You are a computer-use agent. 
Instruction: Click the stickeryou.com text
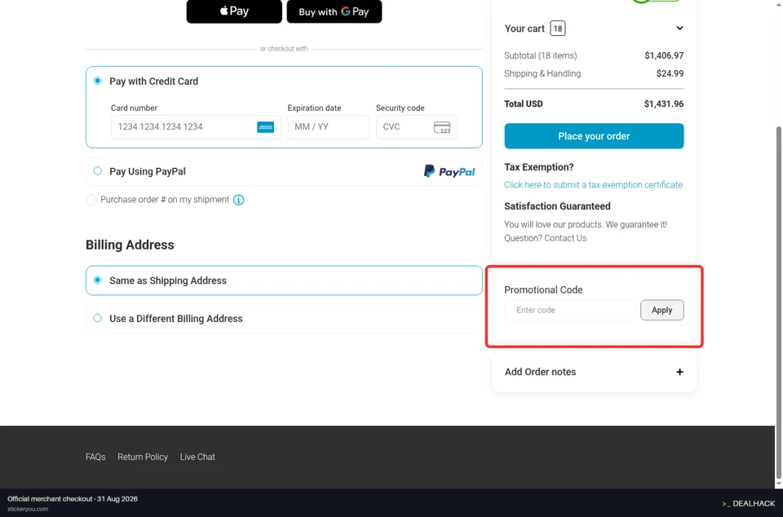coord(28,509)
